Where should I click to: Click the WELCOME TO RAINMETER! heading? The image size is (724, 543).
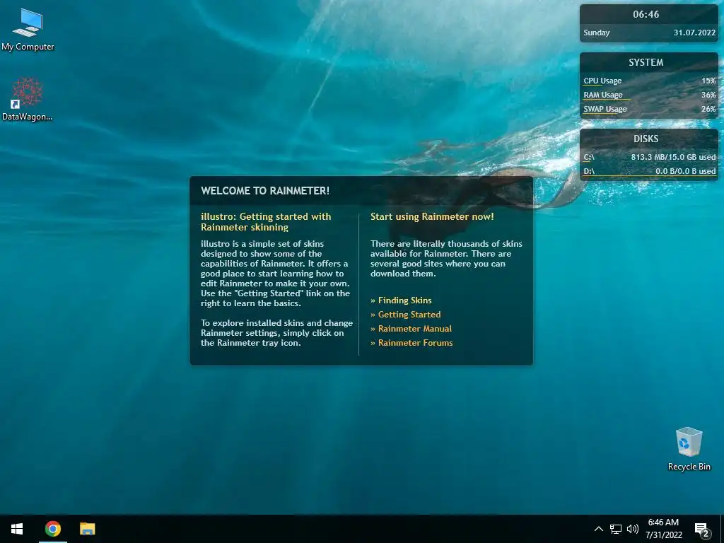pos(265,191)
